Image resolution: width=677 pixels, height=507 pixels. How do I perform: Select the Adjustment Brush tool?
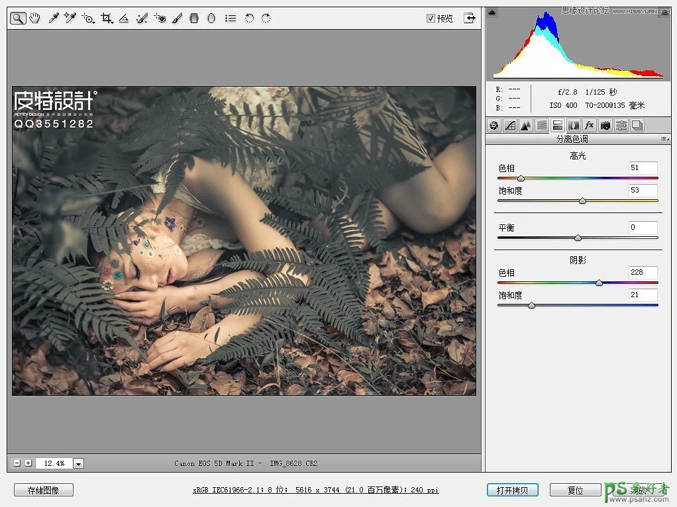tap(177, 19)
